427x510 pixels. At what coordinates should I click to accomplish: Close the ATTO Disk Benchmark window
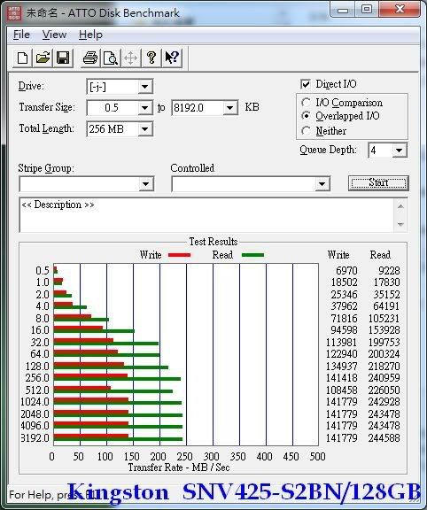400,10
